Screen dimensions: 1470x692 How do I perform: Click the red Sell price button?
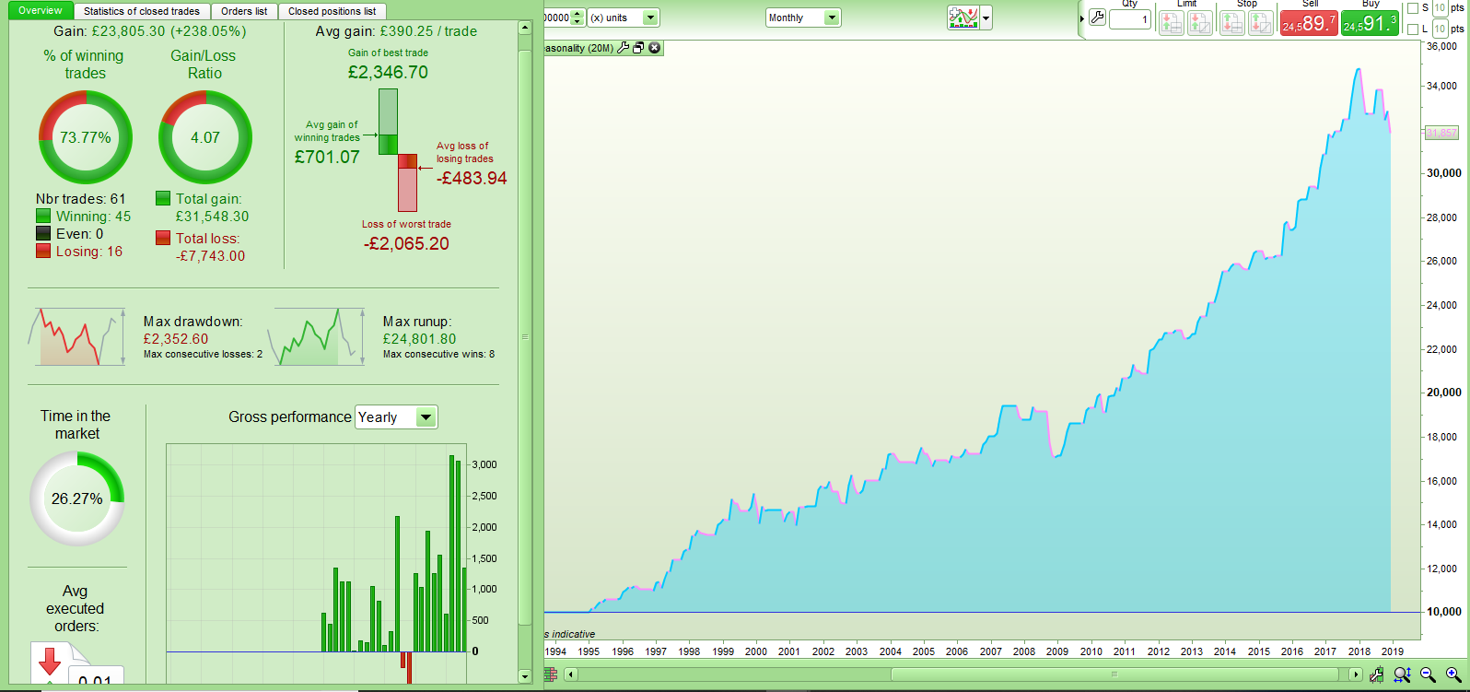click(1309, 23)
